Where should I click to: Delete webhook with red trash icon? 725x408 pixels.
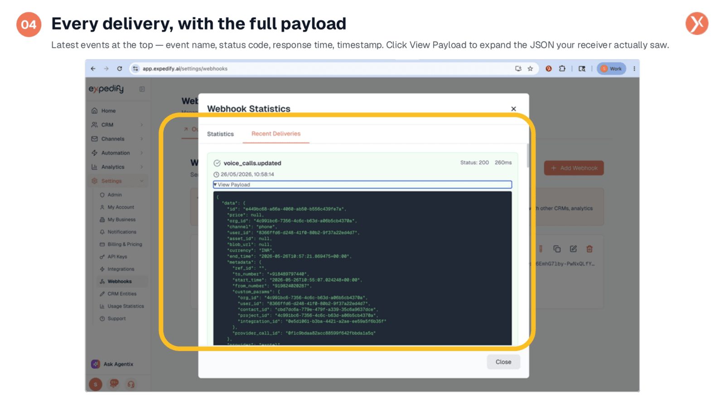click(590, 249)
